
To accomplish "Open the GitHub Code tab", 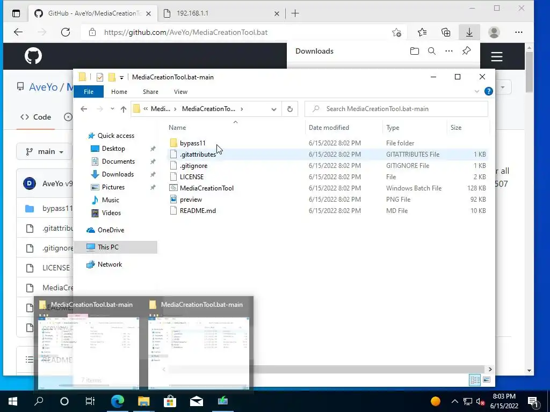I will [x=35, y=117].
